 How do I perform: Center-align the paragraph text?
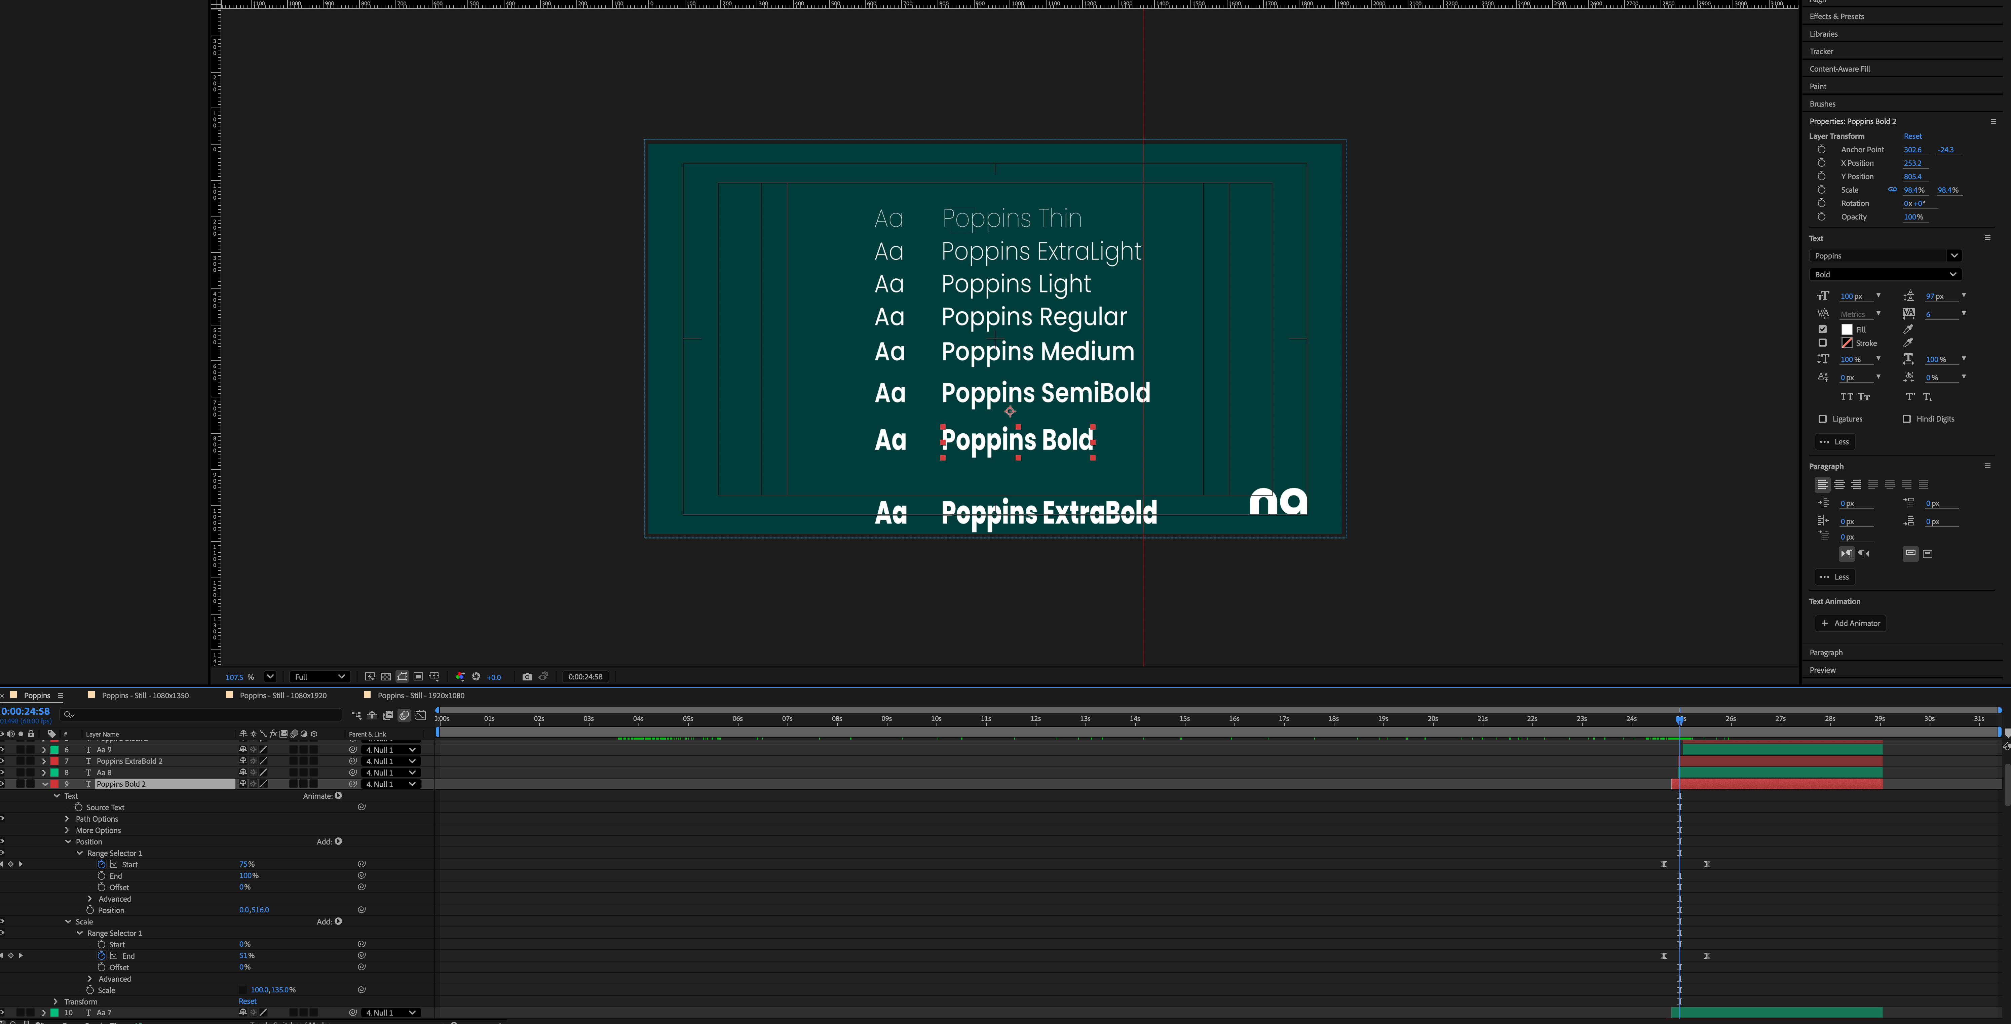tap(1839, 485)
